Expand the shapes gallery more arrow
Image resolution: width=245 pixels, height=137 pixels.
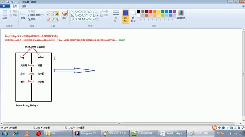tap(98, 19)
